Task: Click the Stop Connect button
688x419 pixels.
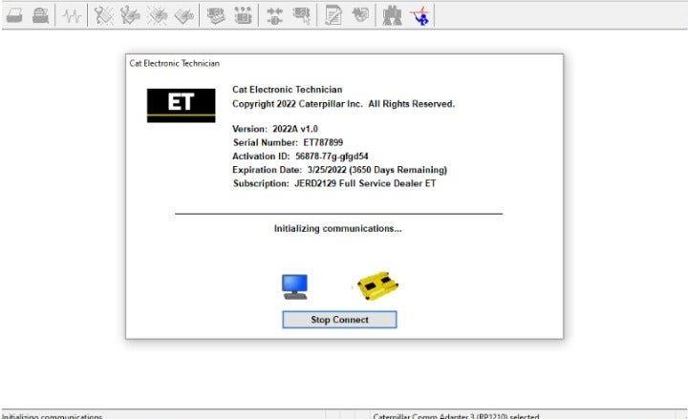Action: click(339, 320)
